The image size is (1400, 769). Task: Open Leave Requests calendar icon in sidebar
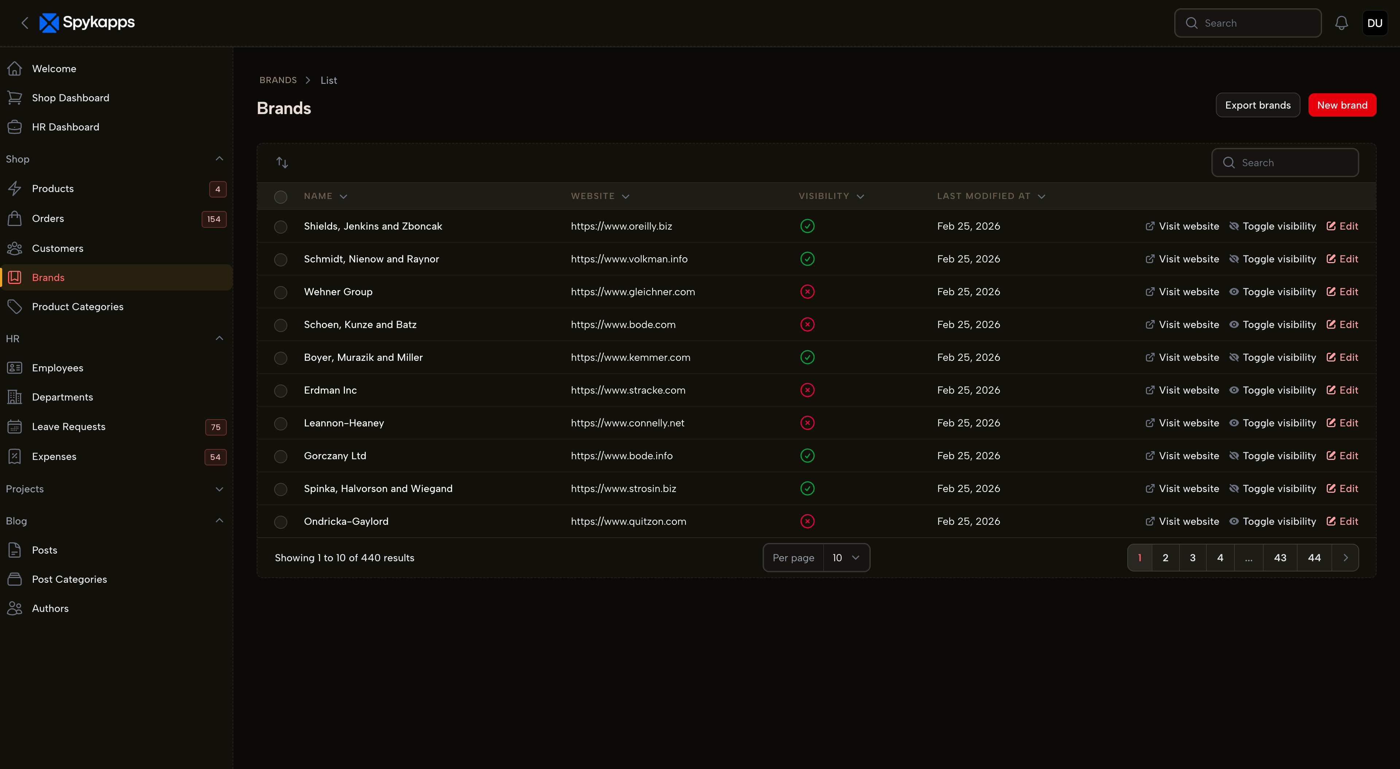point(15,427)
